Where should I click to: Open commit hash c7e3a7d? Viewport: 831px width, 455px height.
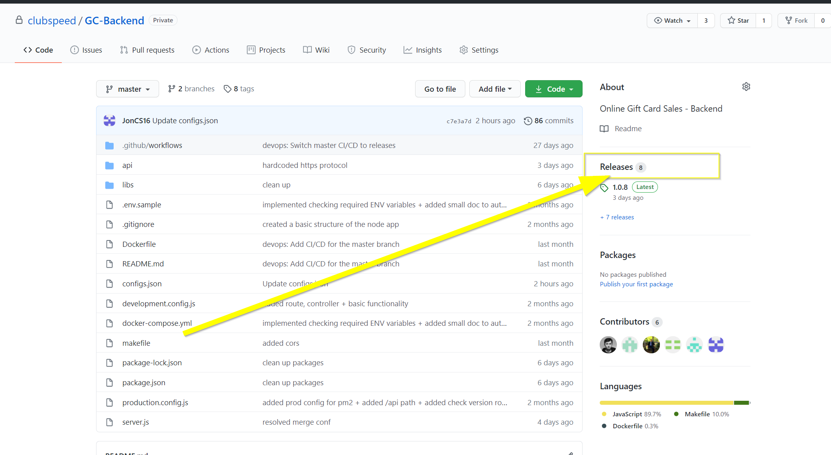tap(459, 121)
